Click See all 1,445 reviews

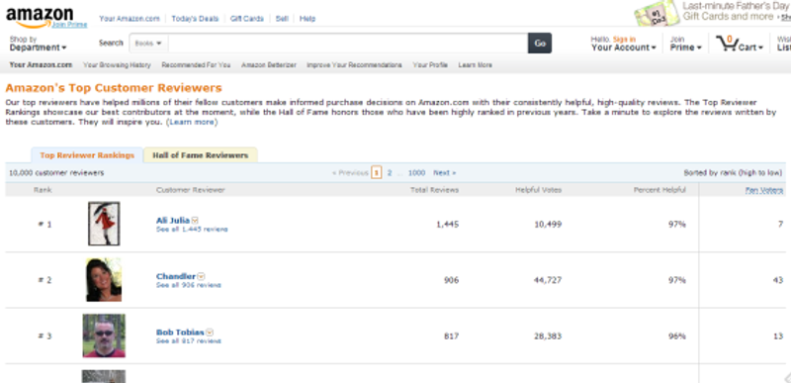coord(192,229)
